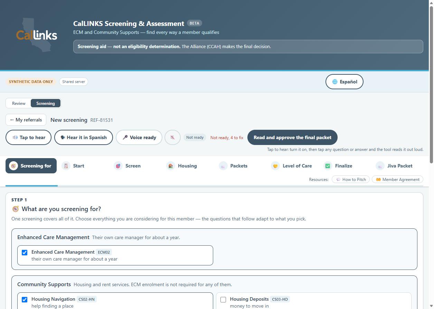Open the How to Pitch resource
The image size is (434, 309).
point(351,180)
